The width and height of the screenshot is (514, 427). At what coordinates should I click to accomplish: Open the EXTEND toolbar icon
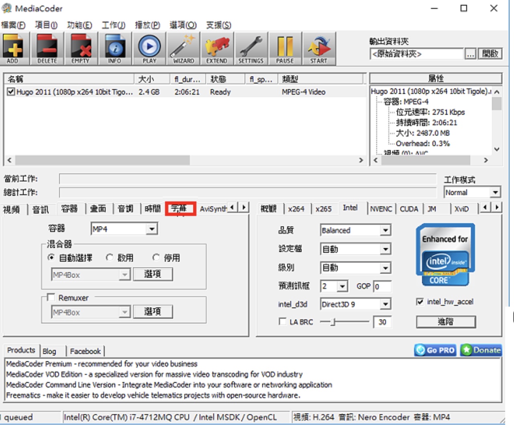(217, 49)
